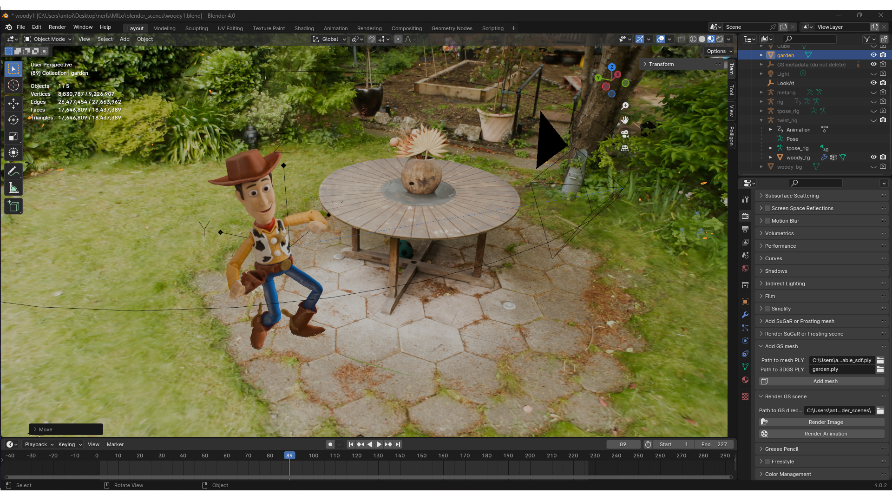Click the Render Animation button
892x502 pixels.
coord(822,434)
